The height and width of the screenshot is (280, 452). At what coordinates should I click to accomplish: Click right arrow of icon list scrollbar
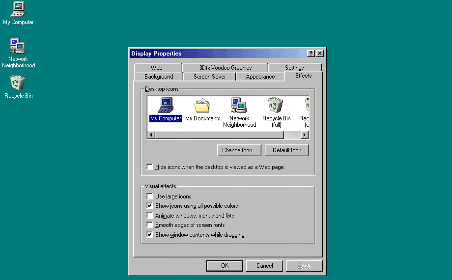click(305, 135)
